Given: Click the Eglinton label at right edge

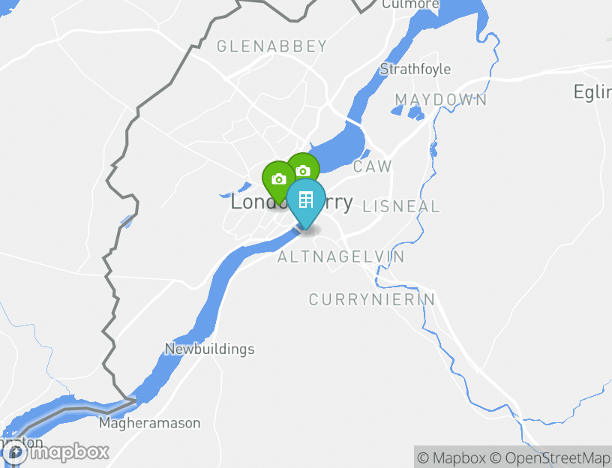Looking at the screenshot, I should [x=592, y=92].
